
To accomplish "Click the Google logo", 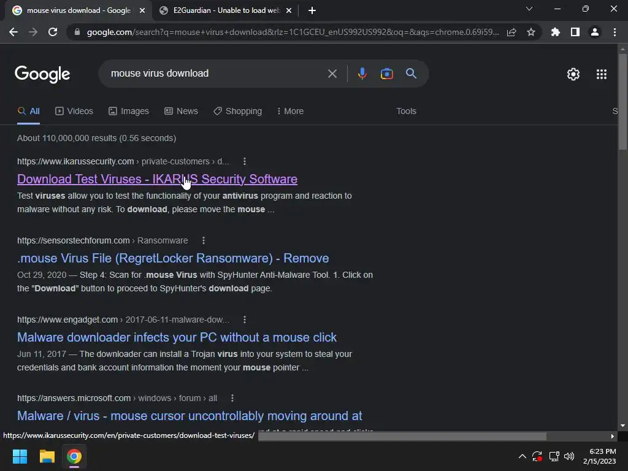I will [42, 74].
